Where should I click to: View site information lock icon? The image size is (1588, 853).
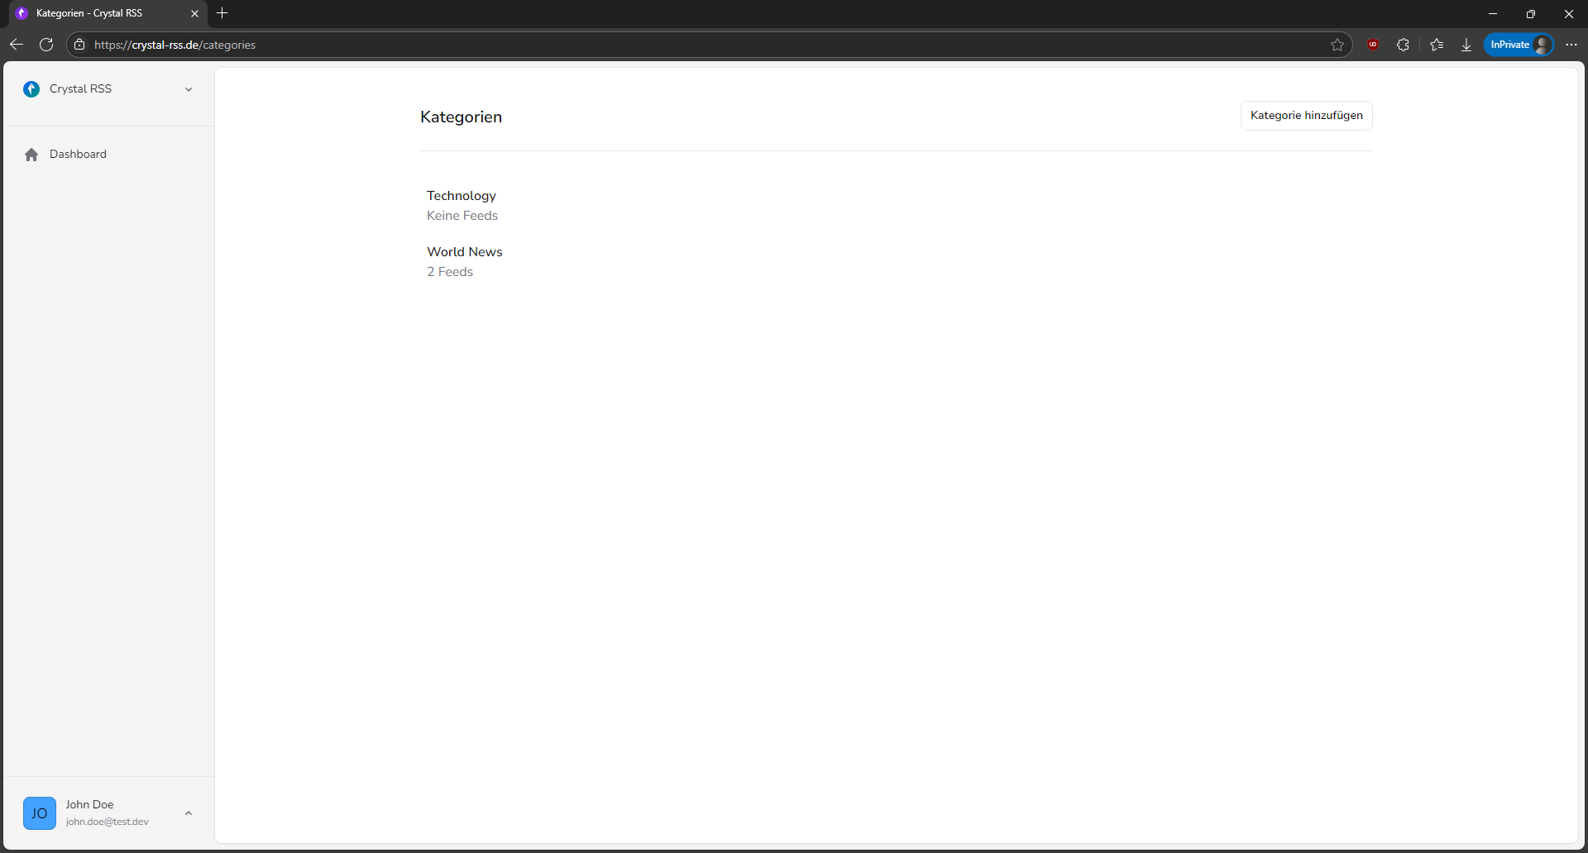point(79,45)
